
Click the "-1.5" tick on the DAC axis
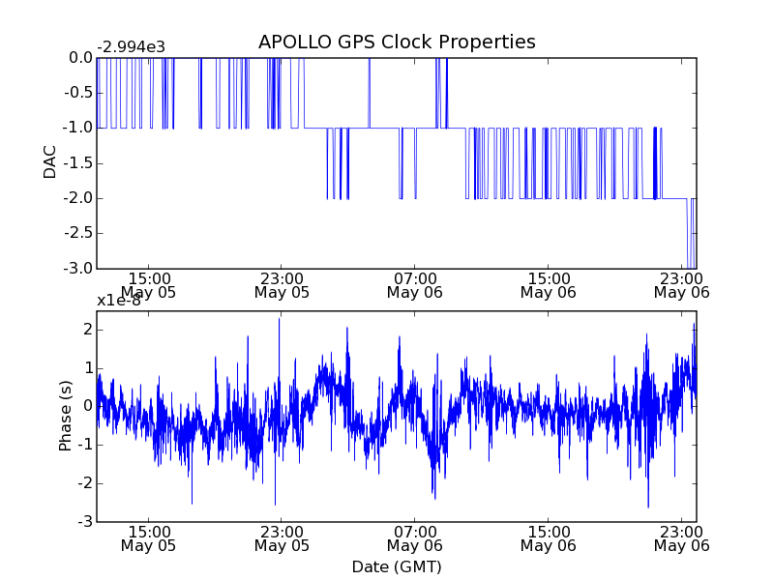coord(78,163)
